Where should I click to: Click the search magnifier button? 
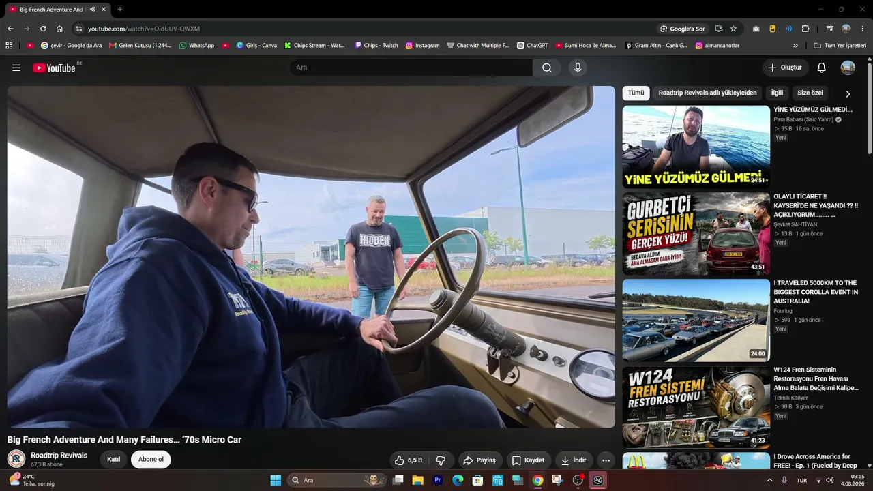(547, 68)
